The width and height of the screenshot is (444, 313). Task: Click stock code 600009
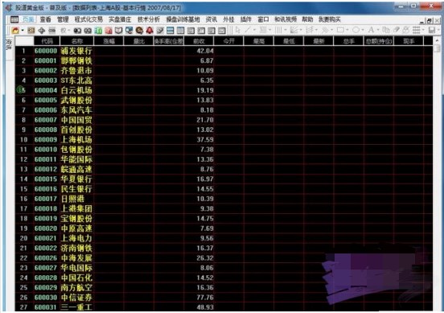tap(46, 140)
